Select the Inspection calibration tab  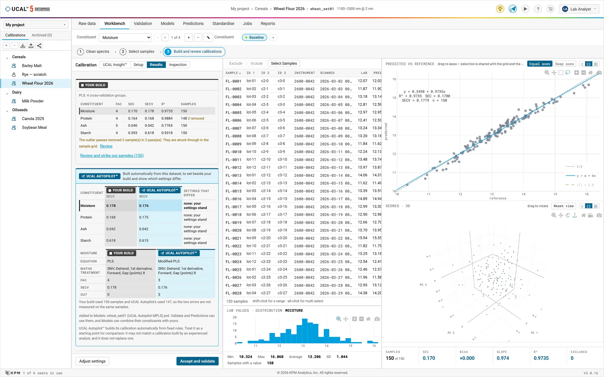click(178, 65)
